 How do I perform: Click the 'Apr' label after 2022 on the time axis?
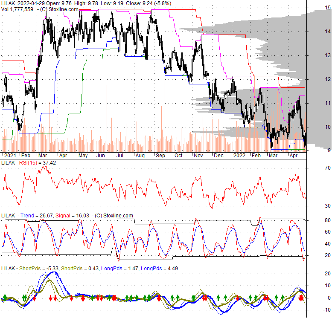(x=294, y=156)
